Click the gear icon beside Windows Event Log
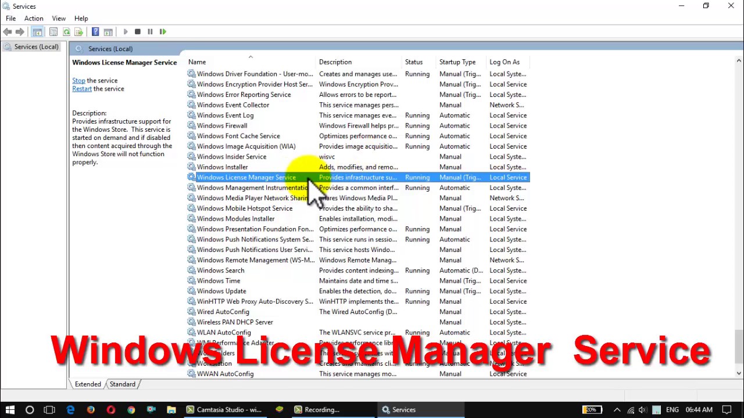The image size is (744, 418). pyautogui.click(x=191, y=116)
